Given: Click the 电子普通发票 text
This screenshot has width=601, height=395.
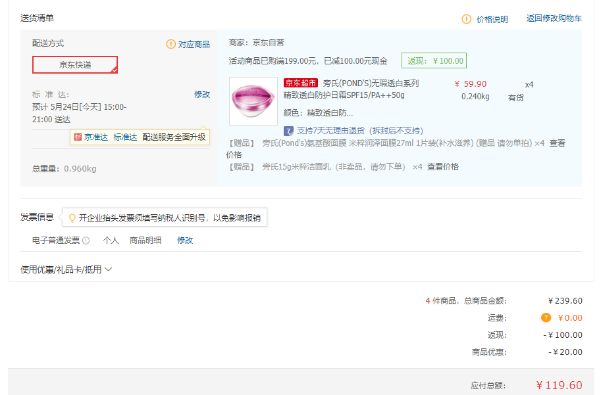Looking at the screenshot, I should (x=56, y=241).
